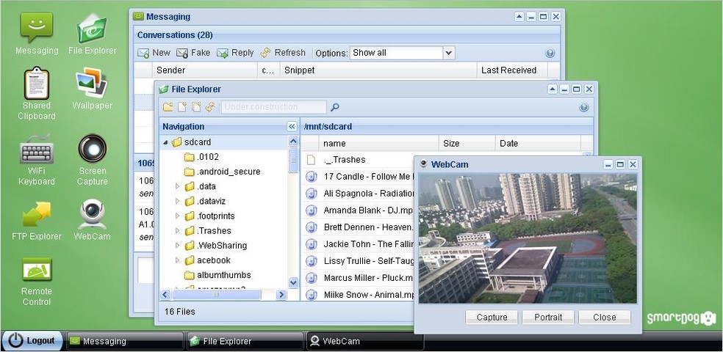
Task: Click the Portrait button in WebCam
Action: 548,318
